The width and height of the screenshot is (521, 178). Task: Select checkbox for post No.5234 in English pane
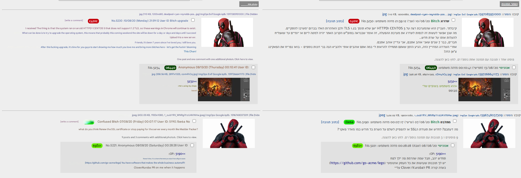click(253, 67)
